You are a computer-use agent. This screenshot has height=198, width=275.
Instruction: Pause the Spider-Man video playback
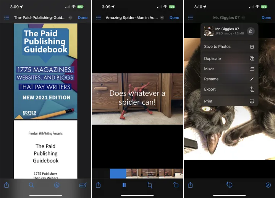(x=124, y=185)
